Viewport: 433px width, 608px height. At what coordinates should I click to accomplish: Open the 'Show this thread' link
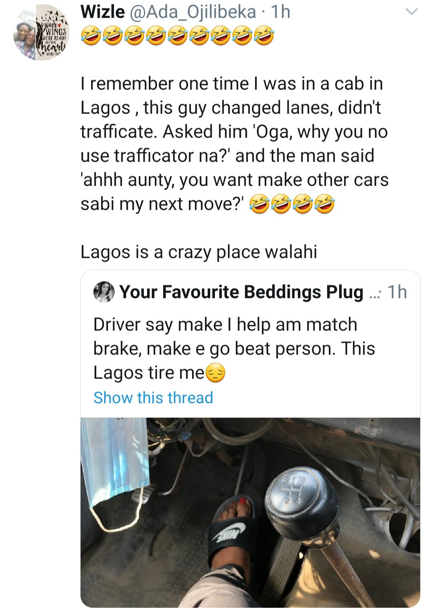(153, 397)
